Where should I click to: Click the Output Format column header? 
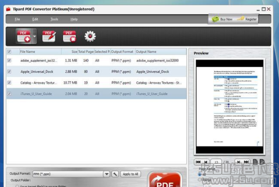tap(123, 52)
